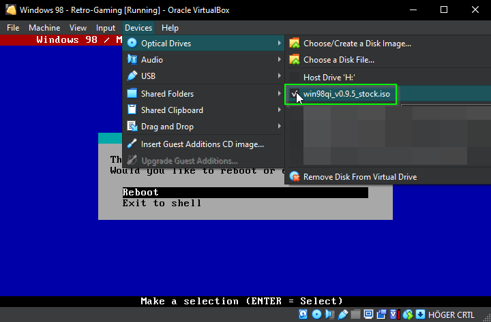491x322 pixels.
Task: Select Remove Disk From Virtual Drive
Action: click(x=388, y=176)
